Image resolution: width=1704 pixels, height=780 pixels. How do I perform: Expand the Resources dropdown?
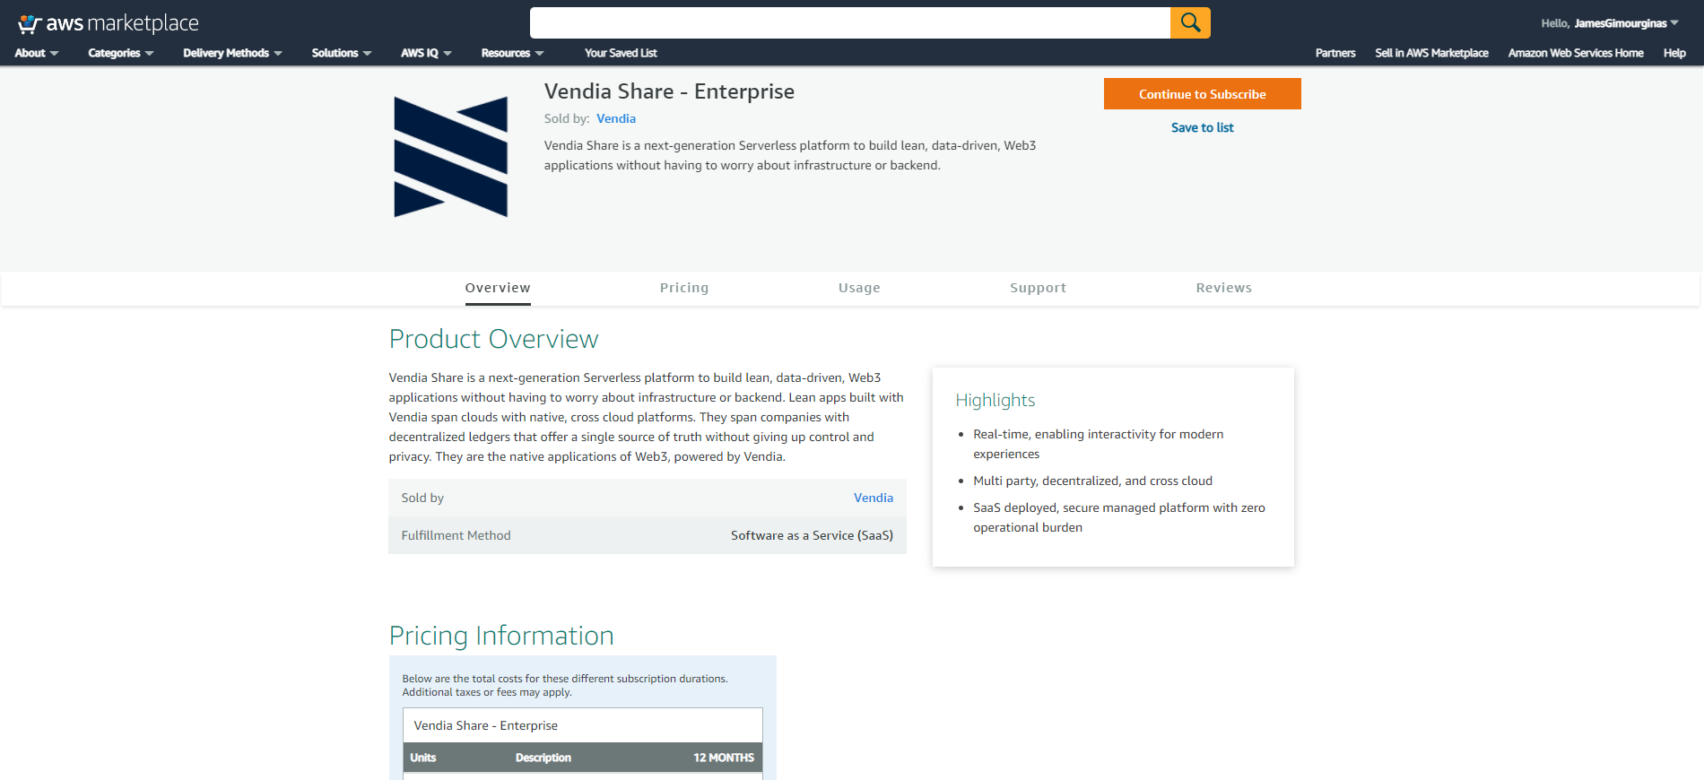[x=512, y=53]
